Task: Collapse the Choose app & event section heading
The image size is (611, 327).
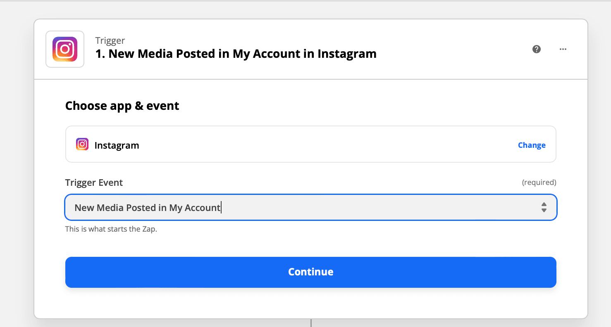Action: pyautogui.click(x=122, y=106)
